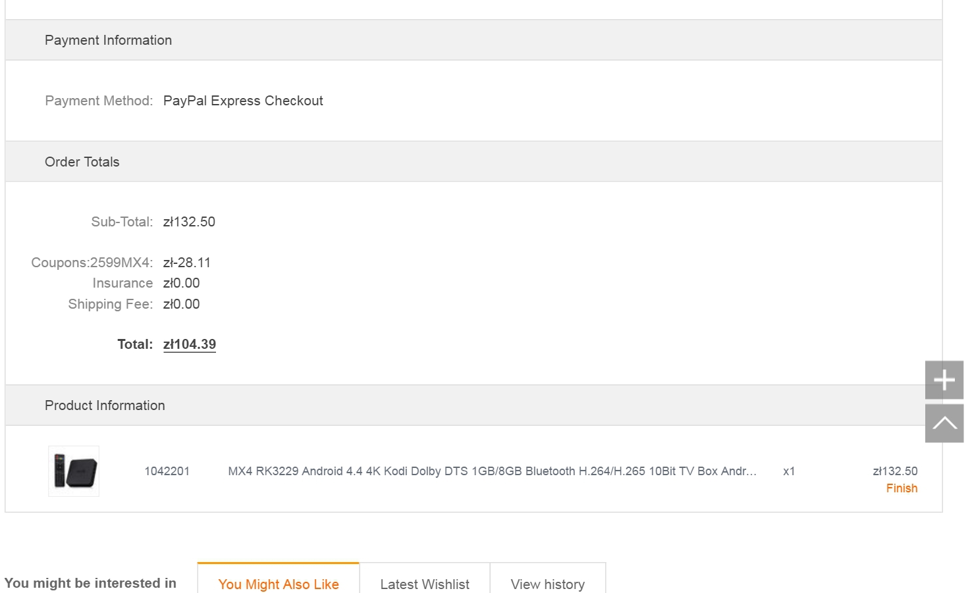This screenshot has width=972, height=593.
Task: Click product number 1042201
Action: click(x=167, y=471)
